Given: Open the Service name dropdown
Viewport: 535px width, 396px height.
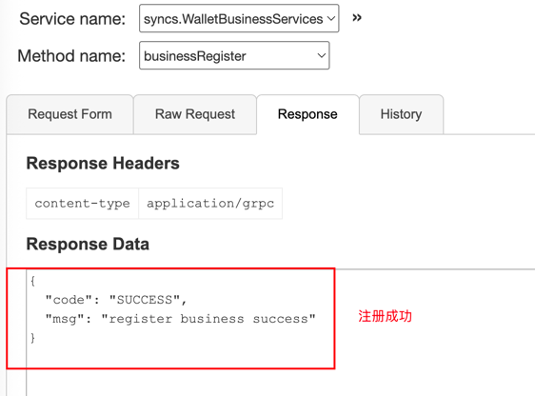Looking at the screenshot, I should (239, 18).
